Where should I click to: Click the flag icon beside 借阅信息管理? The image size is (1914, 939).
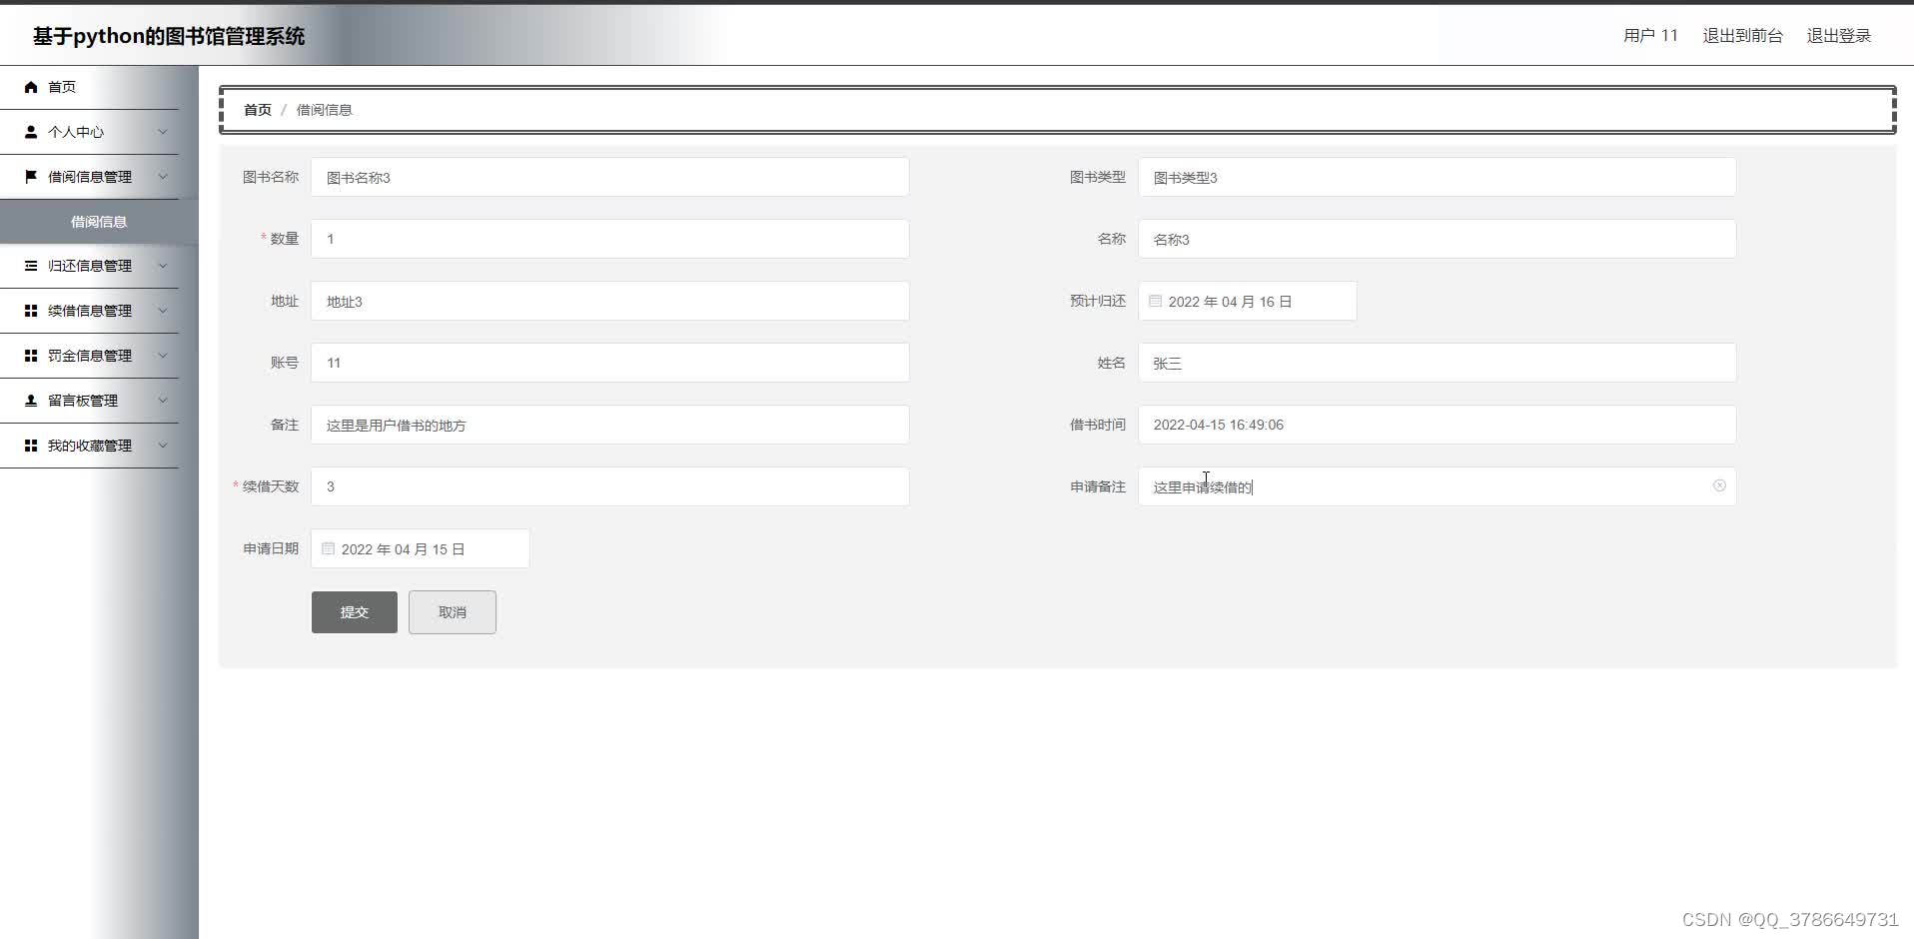pyautogui.click(x=31, y=177)
